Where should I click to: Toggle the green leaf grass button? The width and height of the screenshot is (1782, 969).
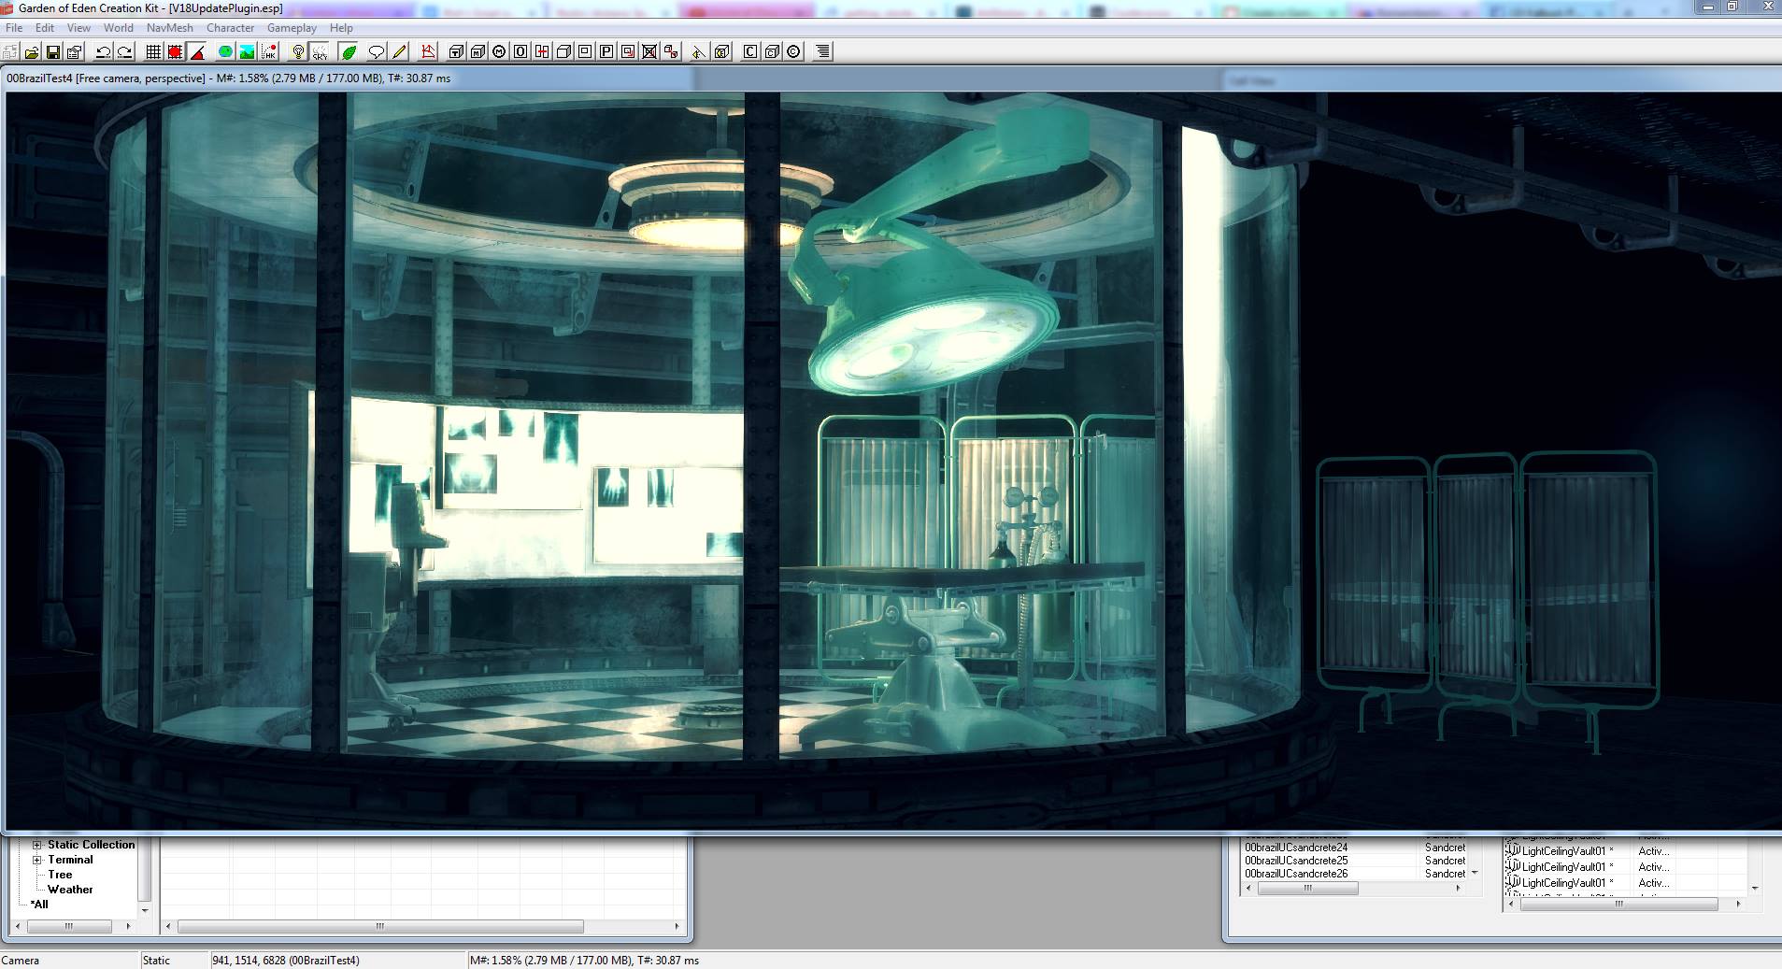click(349, 51)
